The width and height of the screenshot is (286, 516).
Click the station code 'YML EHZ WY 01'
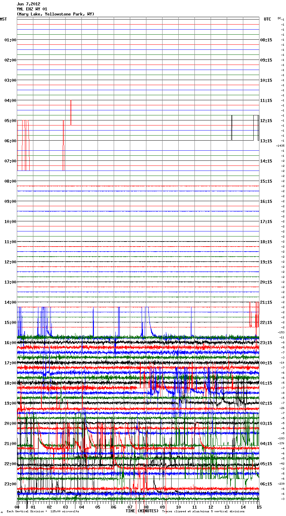[x=32, y=9]
